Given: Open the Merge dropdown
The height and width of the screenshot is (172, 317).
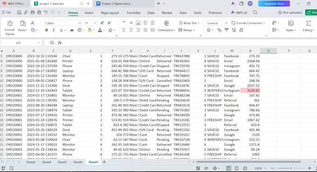Looking at the screenshot, I should [x=186, y=30].
